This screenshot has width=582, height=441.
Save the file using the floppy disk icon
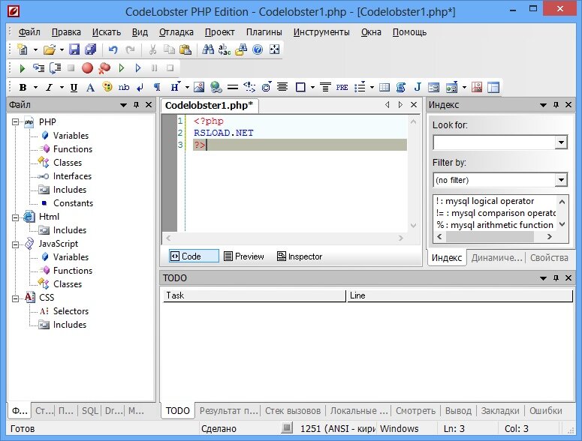click(x=74, y=49)
